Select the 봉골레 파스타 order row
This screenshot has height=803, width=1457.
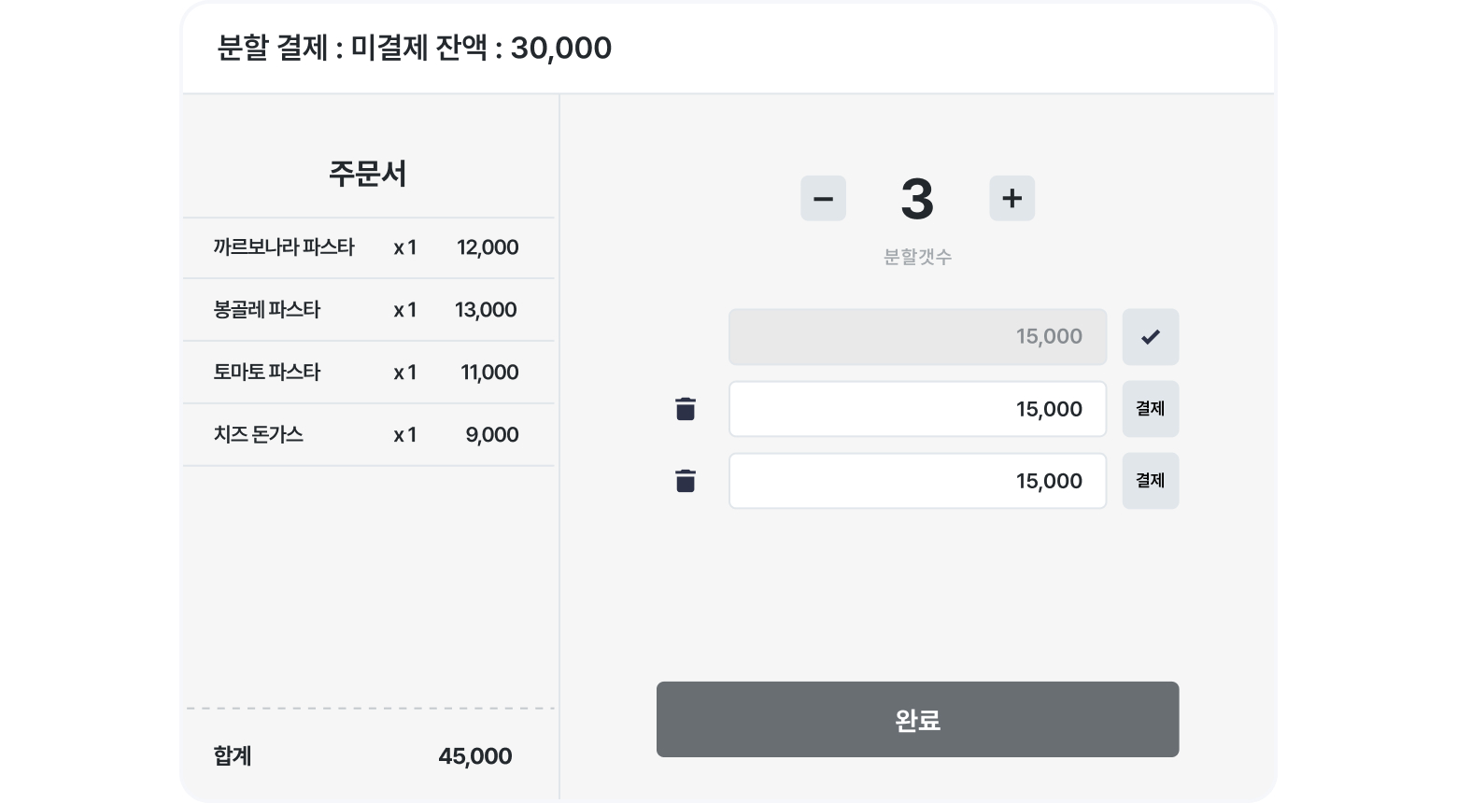tap(368, 310)
